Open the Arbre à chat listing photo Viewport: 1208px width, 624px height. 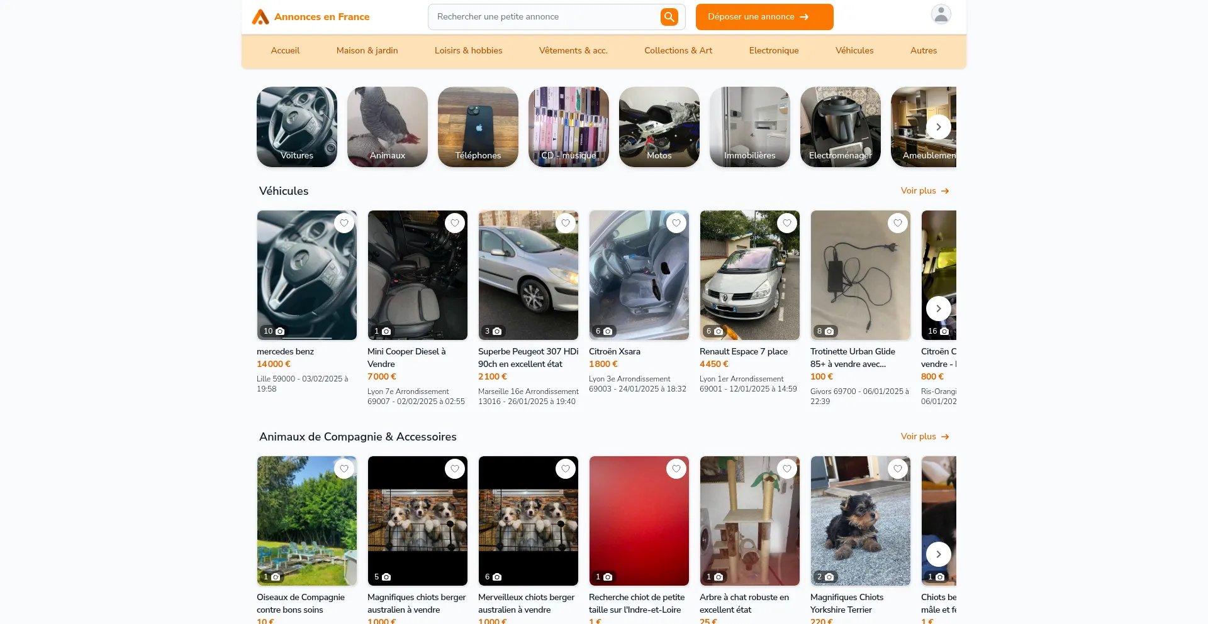point(750,521)
